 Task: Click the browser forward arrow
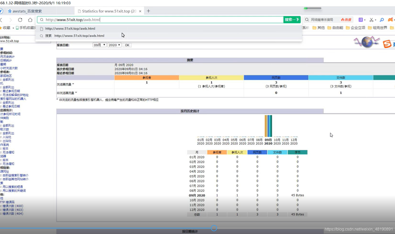point(10,20)
